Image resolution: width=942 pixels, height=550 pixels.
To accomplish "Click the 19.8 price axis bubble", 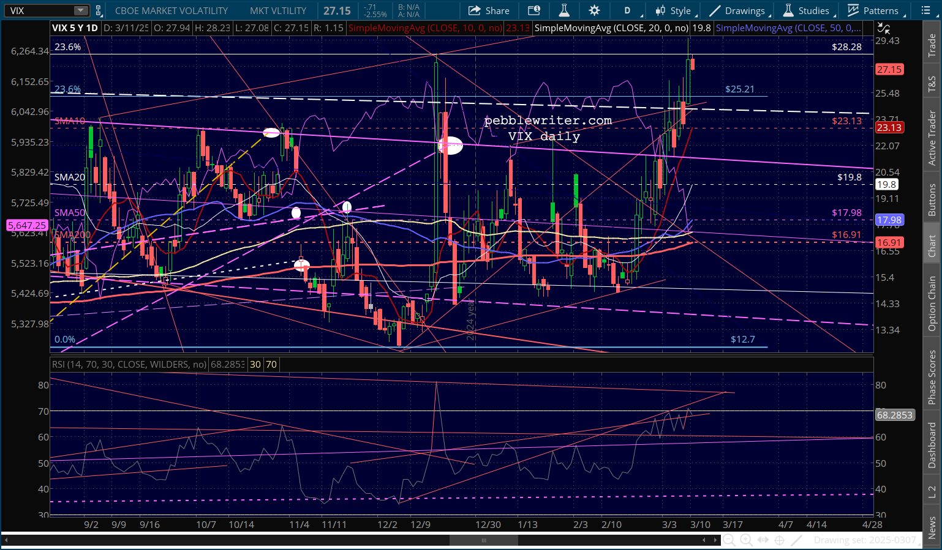I will coord(886,184).
